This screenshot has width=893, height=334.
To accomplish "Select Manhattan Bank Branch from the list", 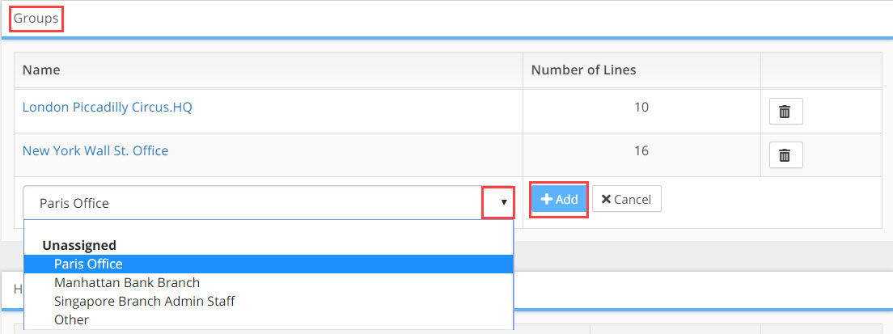I will [127, 282].
